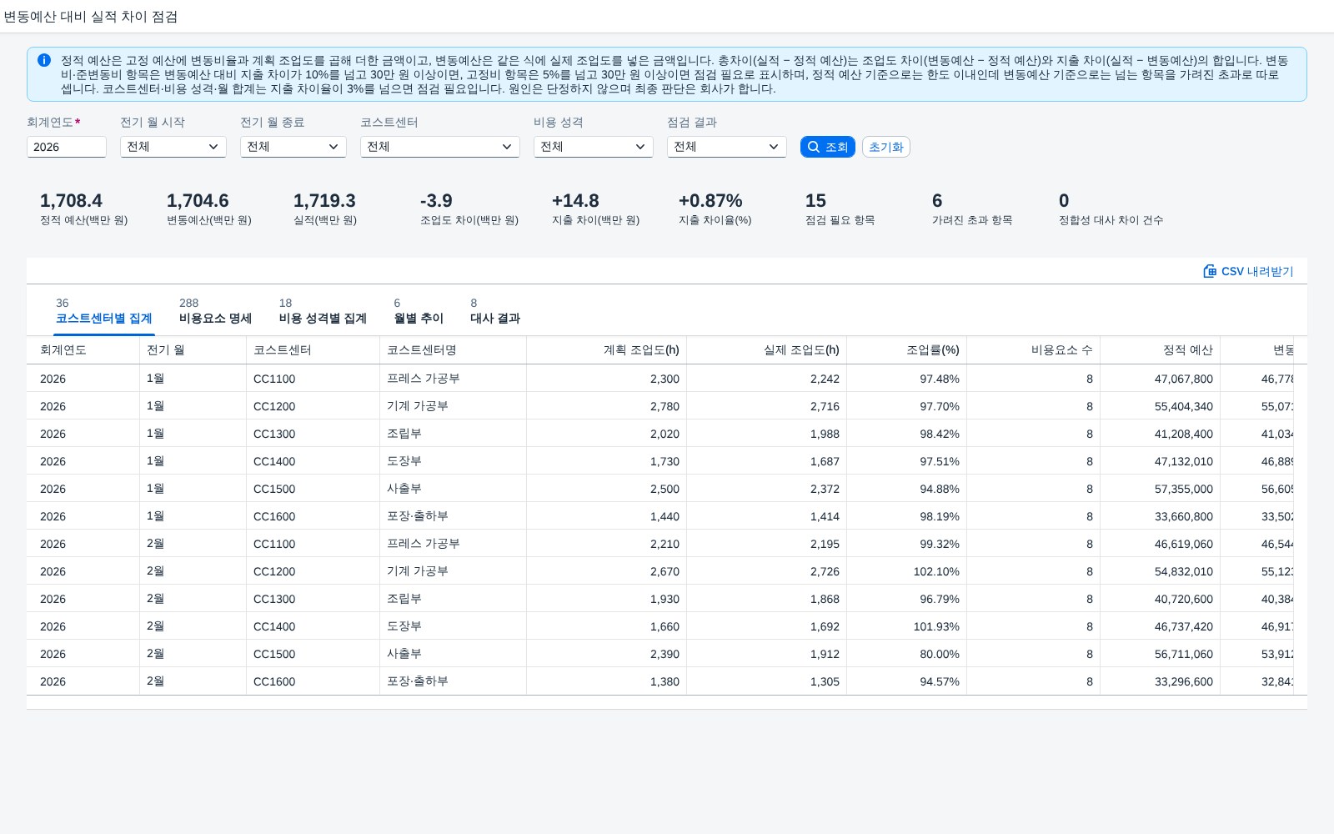
Task: Open the 비용 성격별 집계 tab
Action: pyautogui.click(x=323, y=311)
